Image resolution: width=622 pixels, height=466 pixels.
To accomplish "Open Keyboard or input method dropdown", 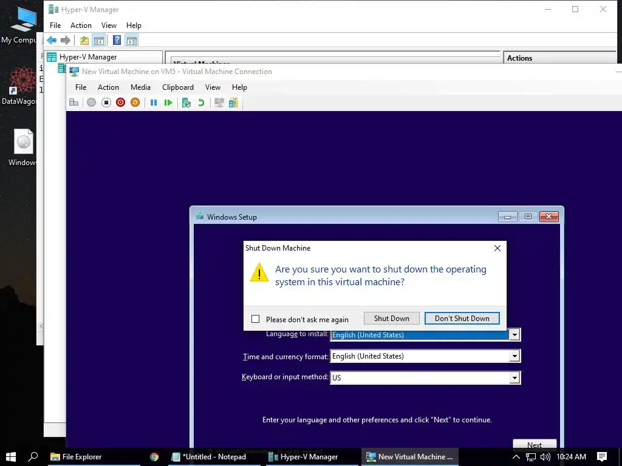I will [x=514, y=377].
